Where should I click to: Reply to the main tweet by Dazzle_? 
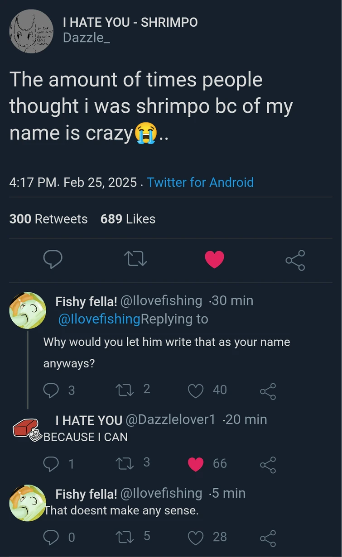tap(53, 259)
